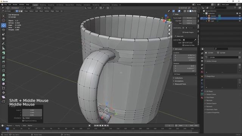Open the XYZ Euler rotation mode dropdown
The width and height of the screenshot is (242, 136).
(185, 74)
